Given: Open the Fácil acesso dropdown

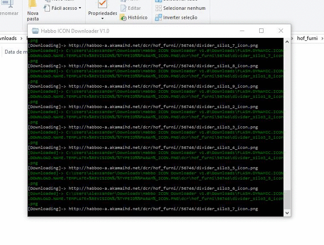Looking at the screenshot, I should tap(62, 8).
